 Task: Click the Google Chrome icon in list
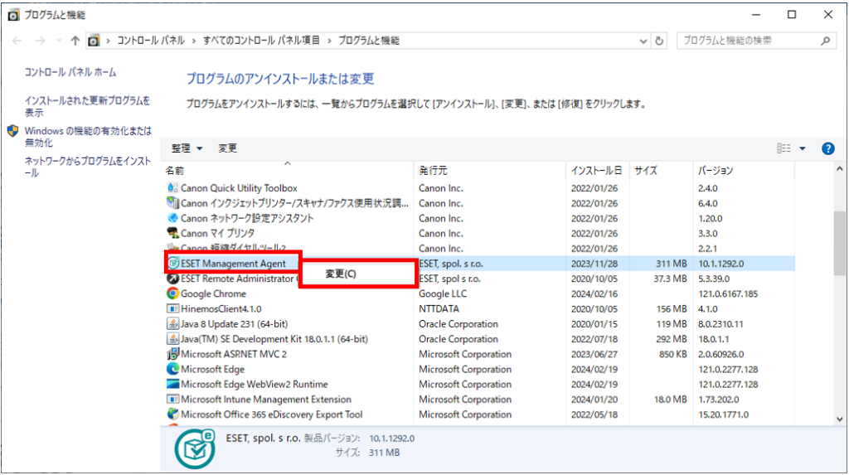pos(172,293)
